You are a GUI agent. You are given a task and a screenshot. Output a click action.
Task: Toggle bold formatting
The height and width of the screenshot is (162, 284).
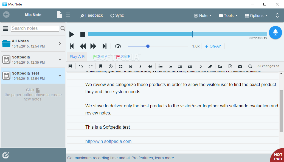(x=130, y=66)
